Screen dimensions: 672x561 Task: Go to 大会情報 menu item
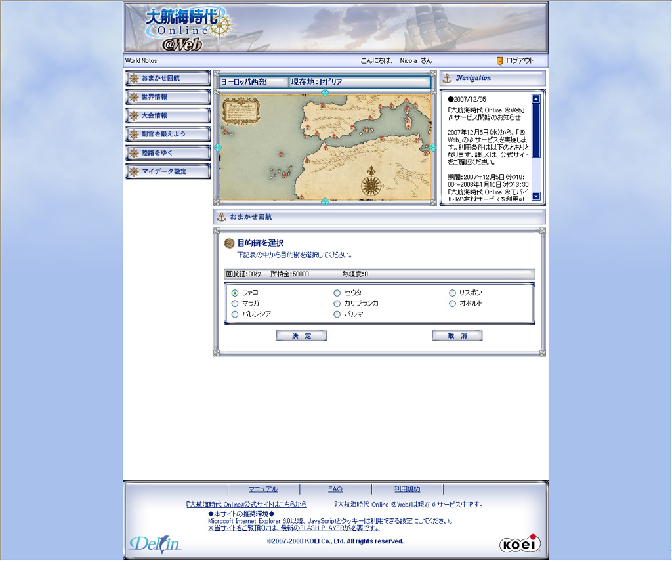(x=168, y=115)
